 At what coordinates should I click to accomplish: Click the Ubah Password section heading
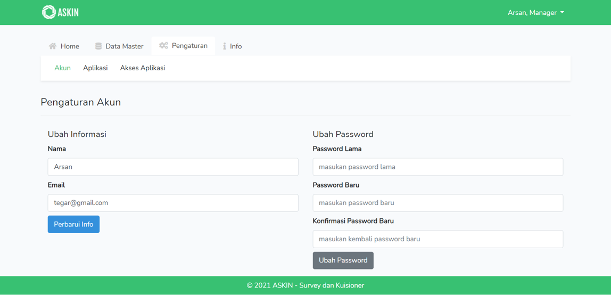343,134
